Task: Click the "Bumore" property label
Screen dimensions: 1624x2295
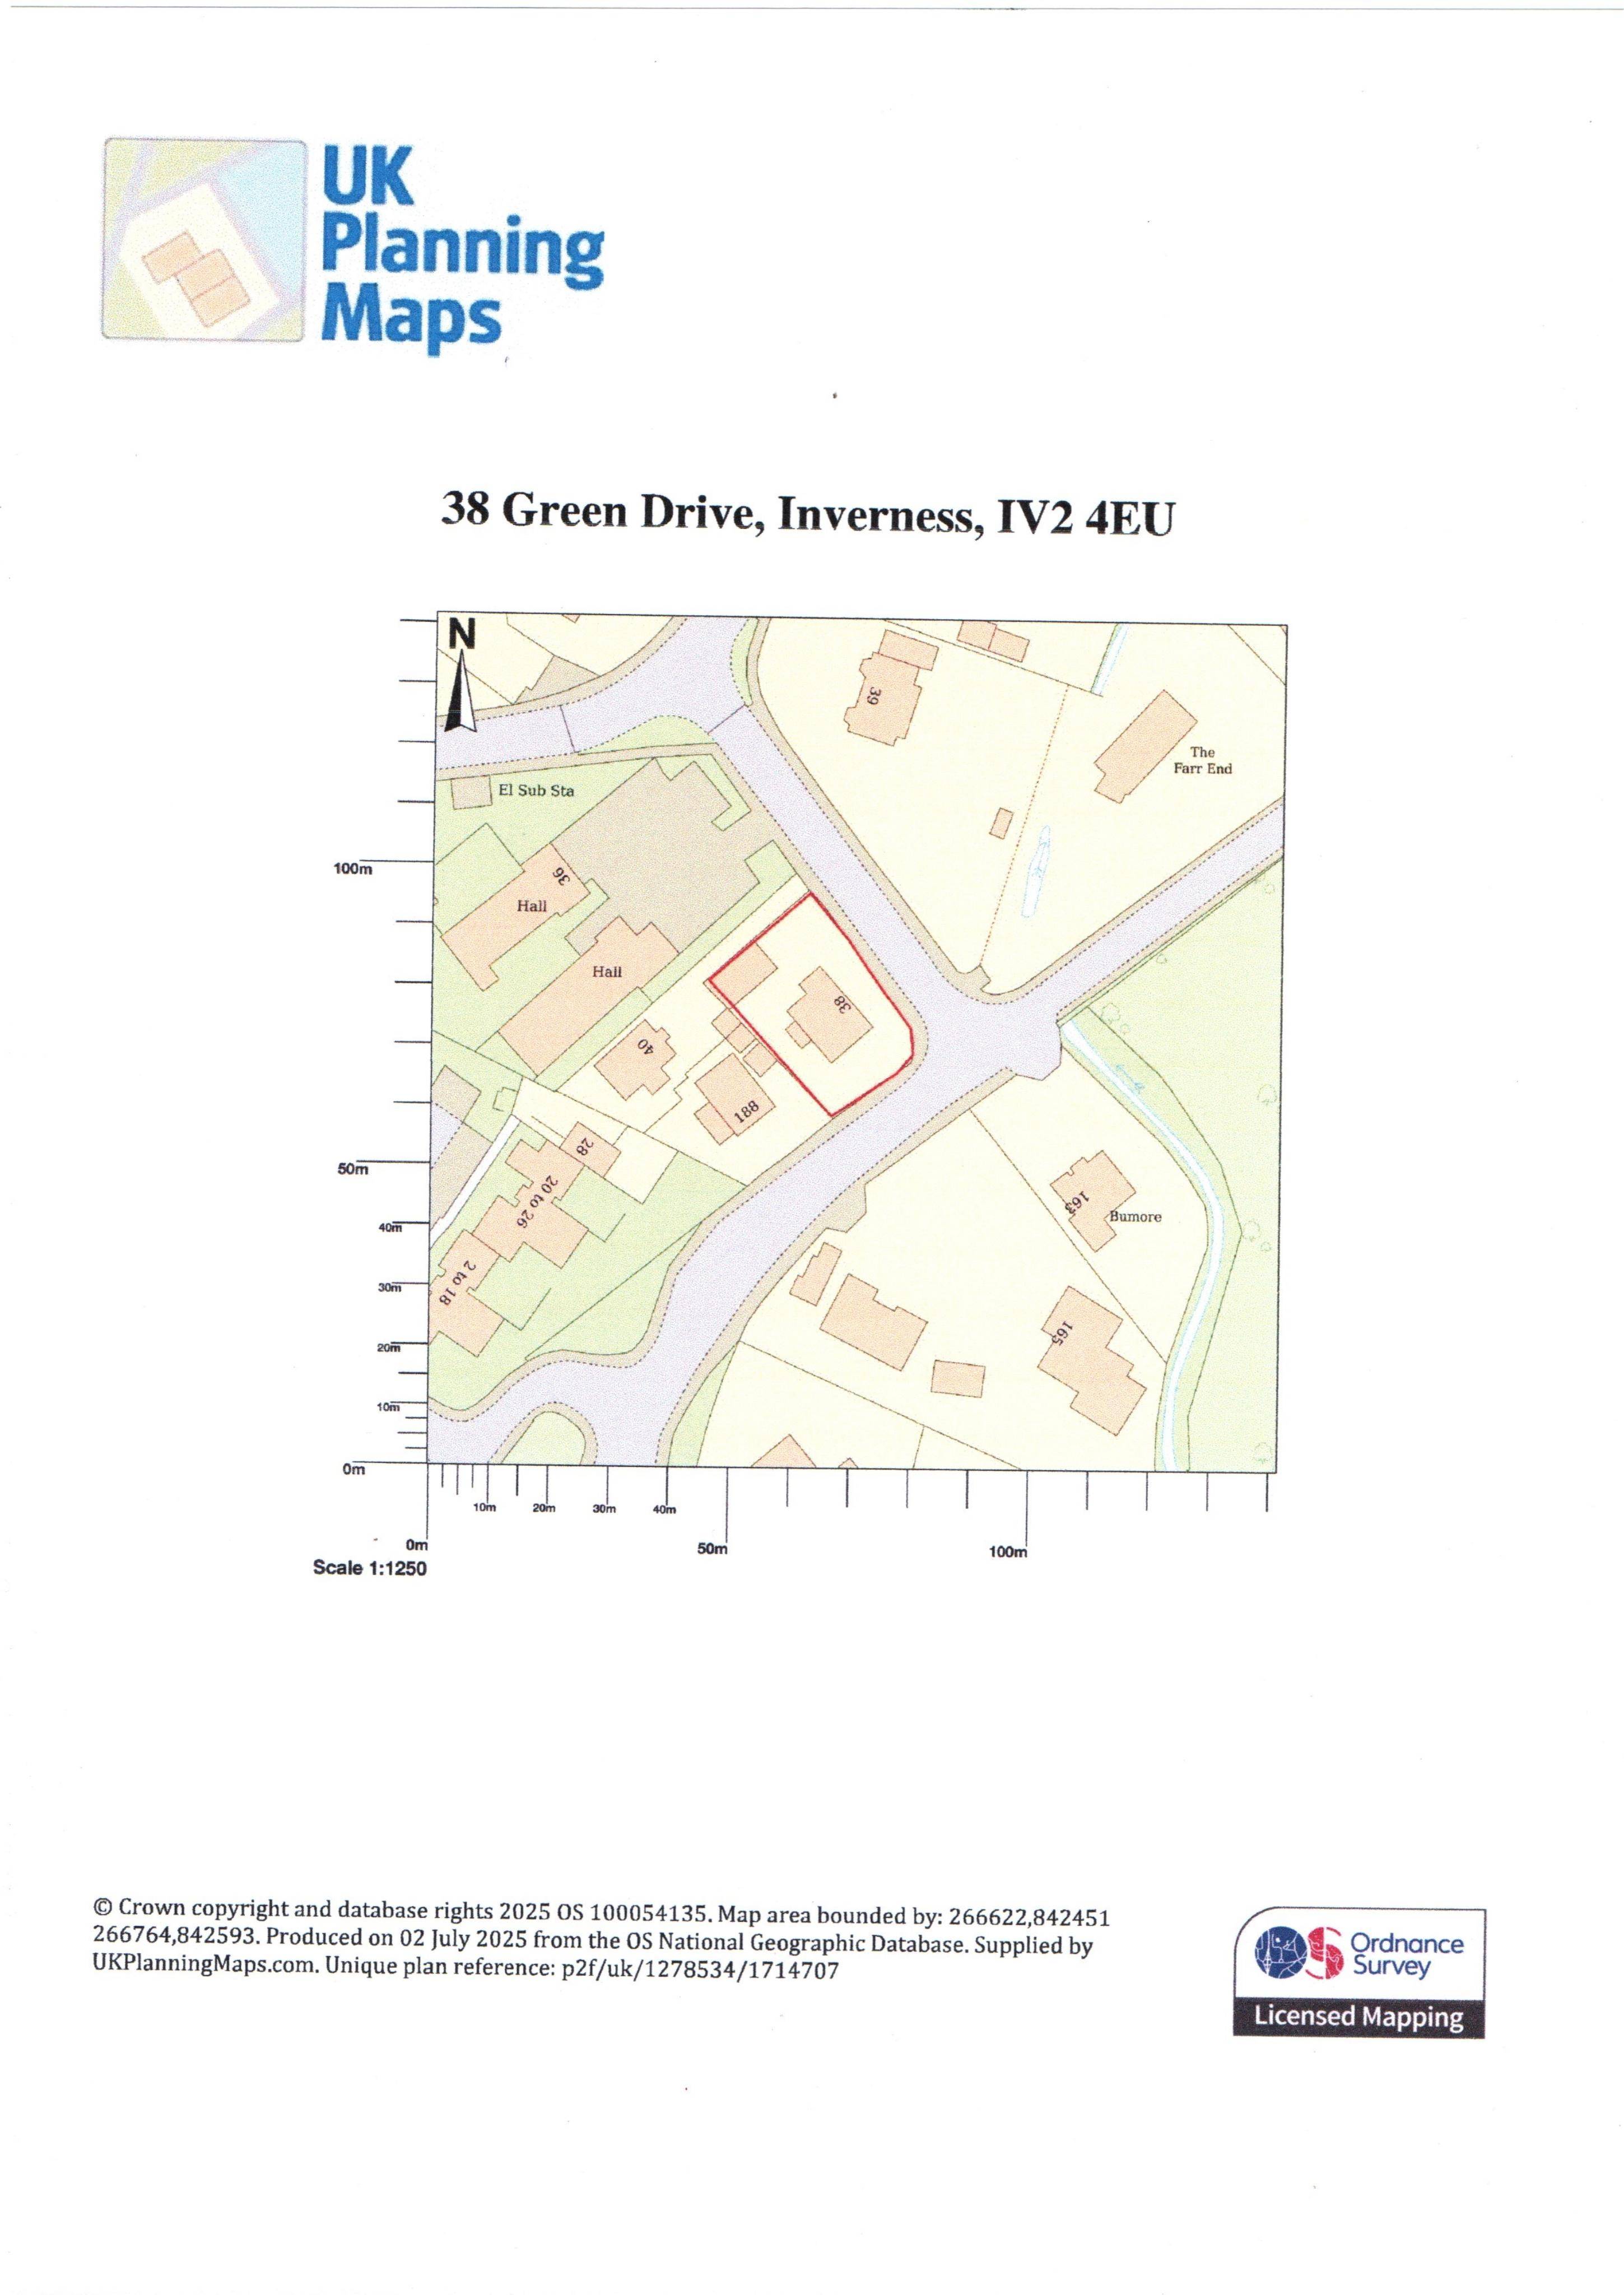Action: [x=1136, y=1217]
